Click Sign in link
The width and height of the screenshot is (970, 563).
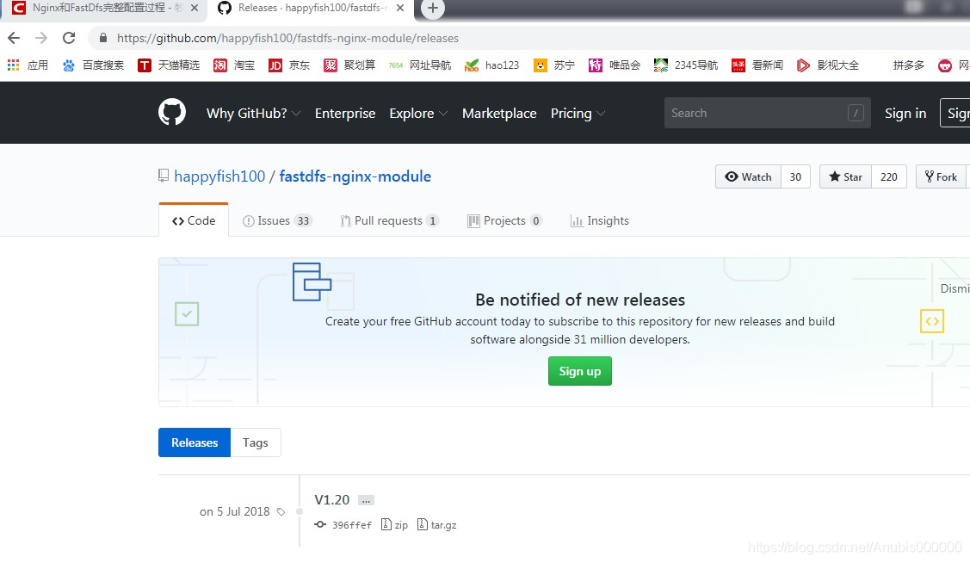(905, 114)
